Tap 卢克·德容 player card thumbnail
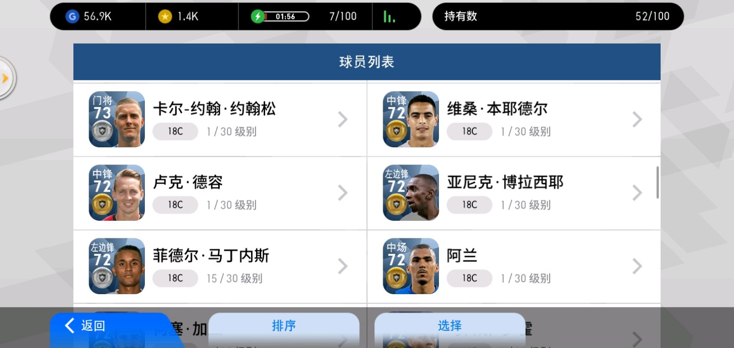The height and width of the screenshot is (348, 734). [117, 193]
